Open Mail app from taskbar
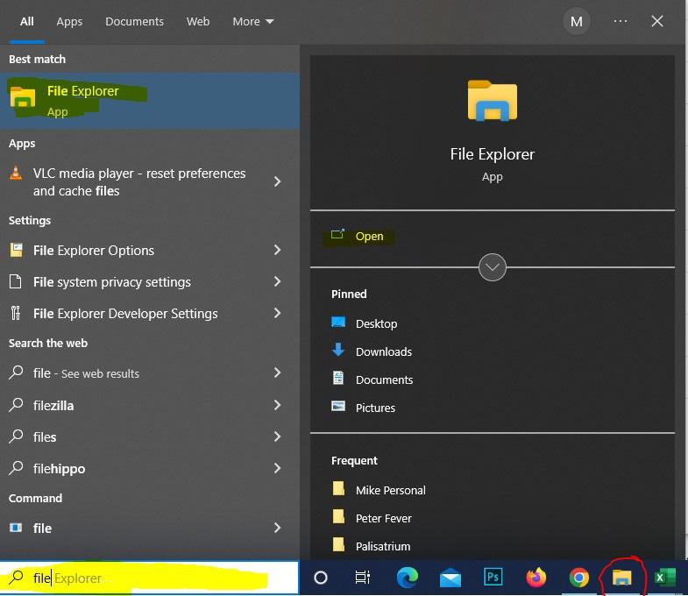This screenshot has height=596, width=688. click(x=450, y=578)
